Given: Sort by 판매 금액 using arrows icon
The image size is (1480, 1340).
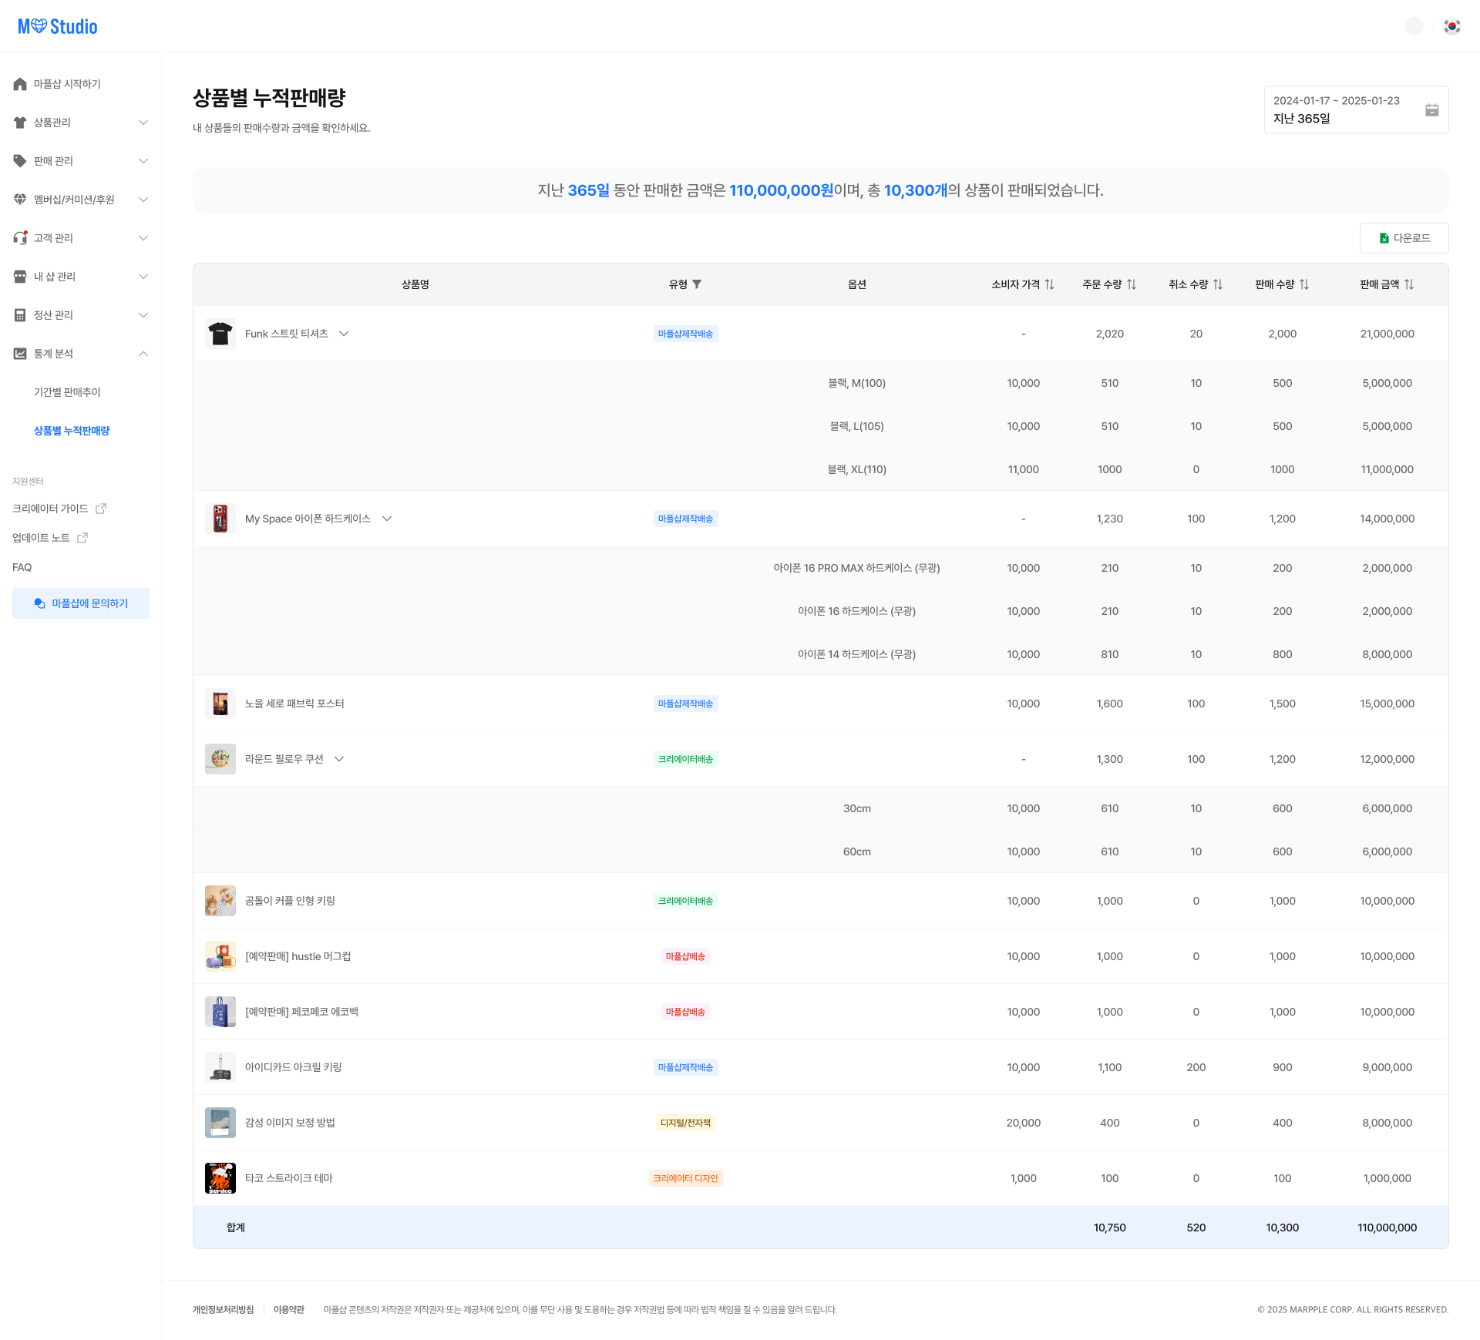Looking at the screenshot, I should [1408, 284].
